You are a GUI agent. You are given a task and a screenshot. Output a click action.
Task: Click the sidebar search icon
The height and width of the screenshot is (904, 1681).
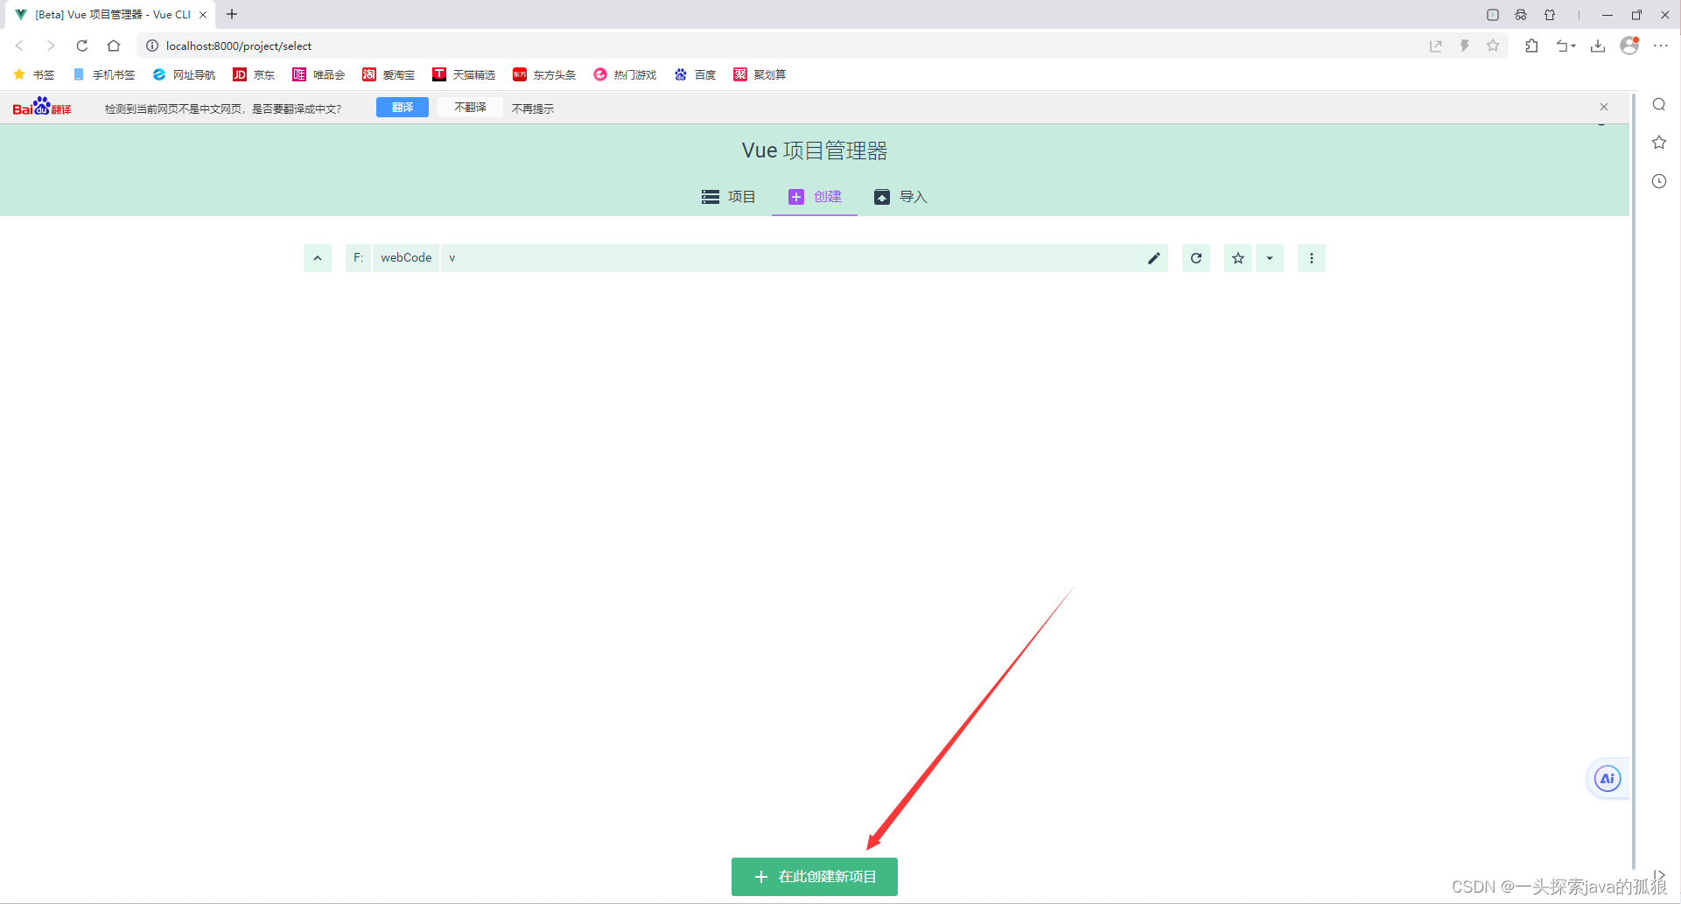[x=1659, y=105]
